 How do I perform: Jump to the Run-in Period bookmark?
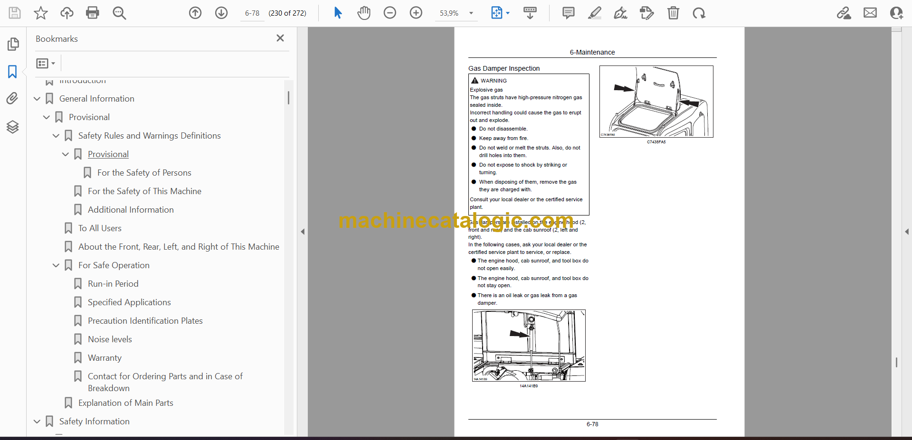coord(113,284)
